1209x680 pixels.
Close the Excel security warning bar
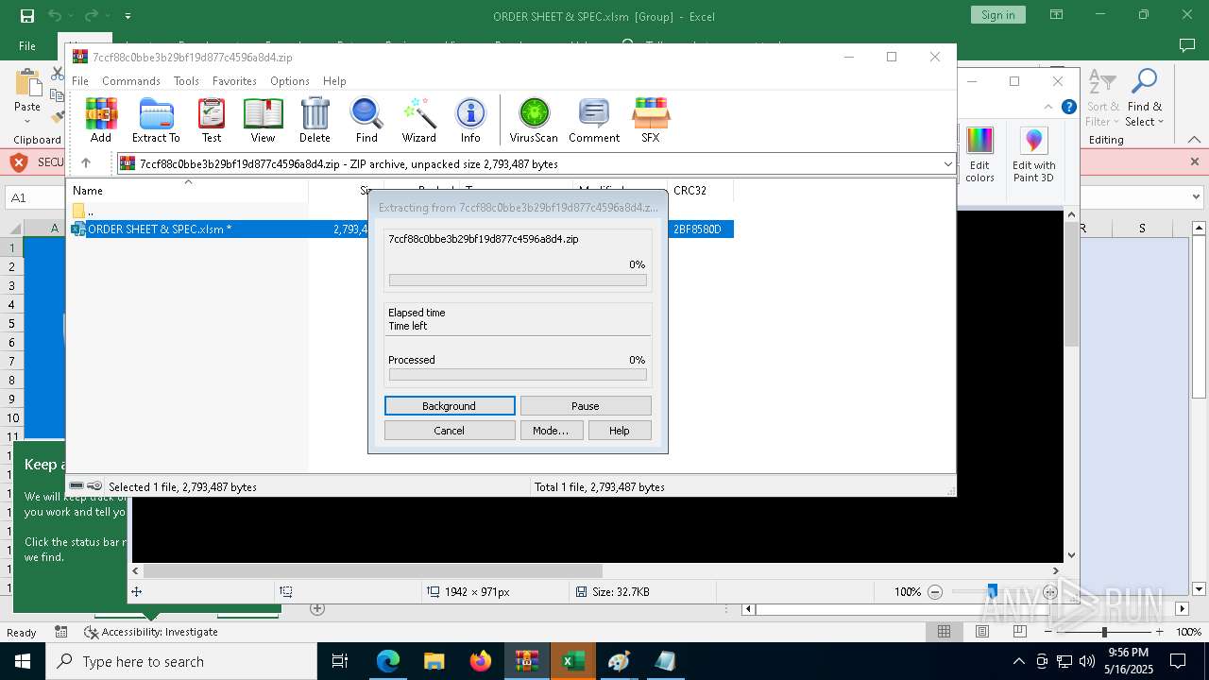click(x=1194, y=161)
